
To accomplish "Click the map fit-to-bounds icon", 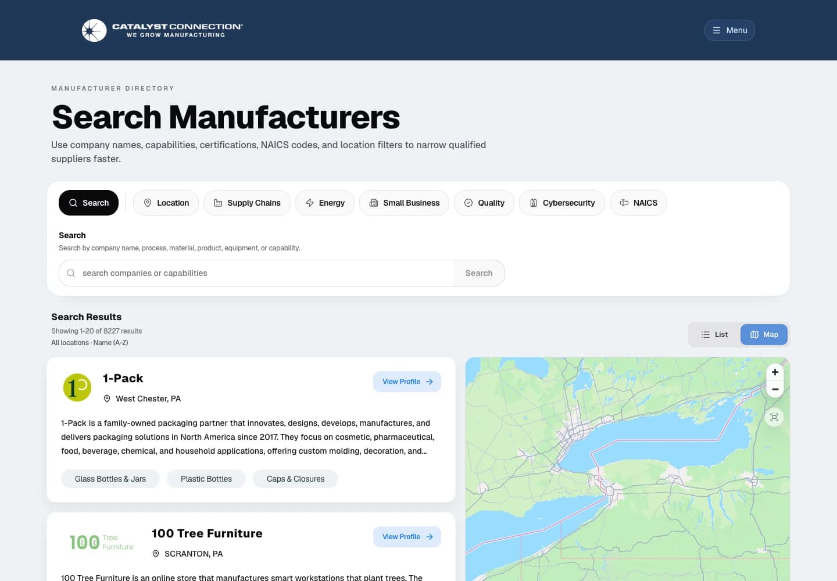I will click(x=774, y=417).
